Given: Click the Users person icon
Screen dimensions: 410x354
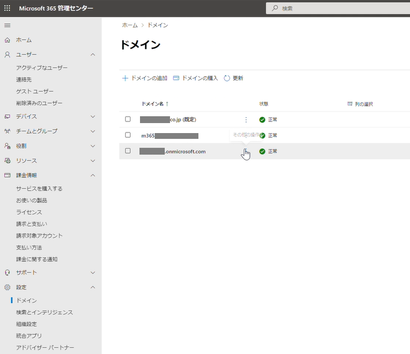Looking at the screenshot, I should pos(7,55).
